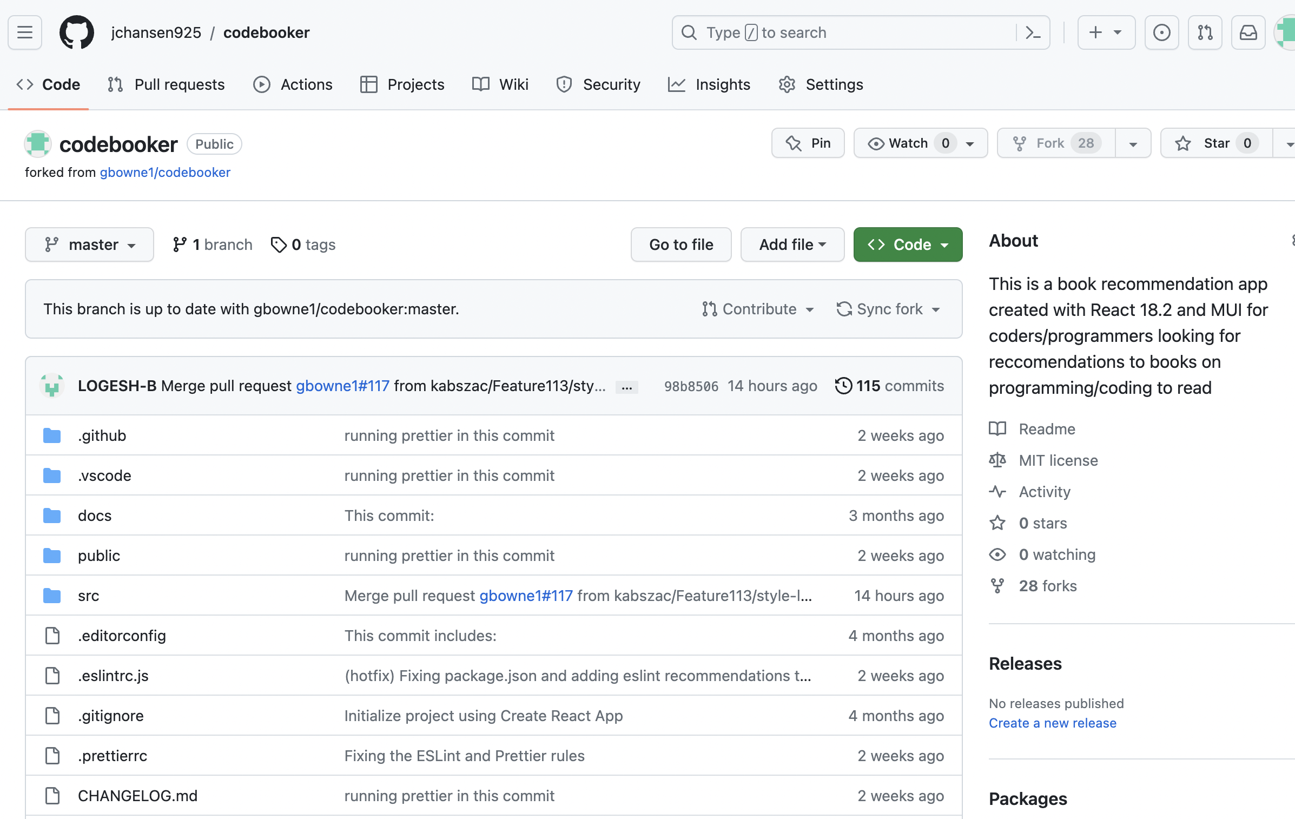Open commit hash 98b8506
The height and width of the screenshot is (819, 1295).
pos(691,386)
